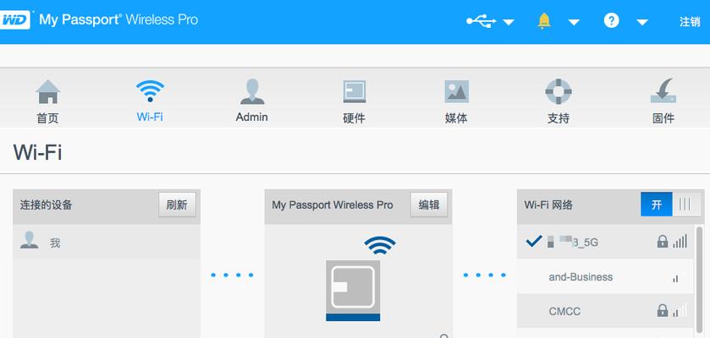Expand the notifications dropdown arrow

point(574,22)
